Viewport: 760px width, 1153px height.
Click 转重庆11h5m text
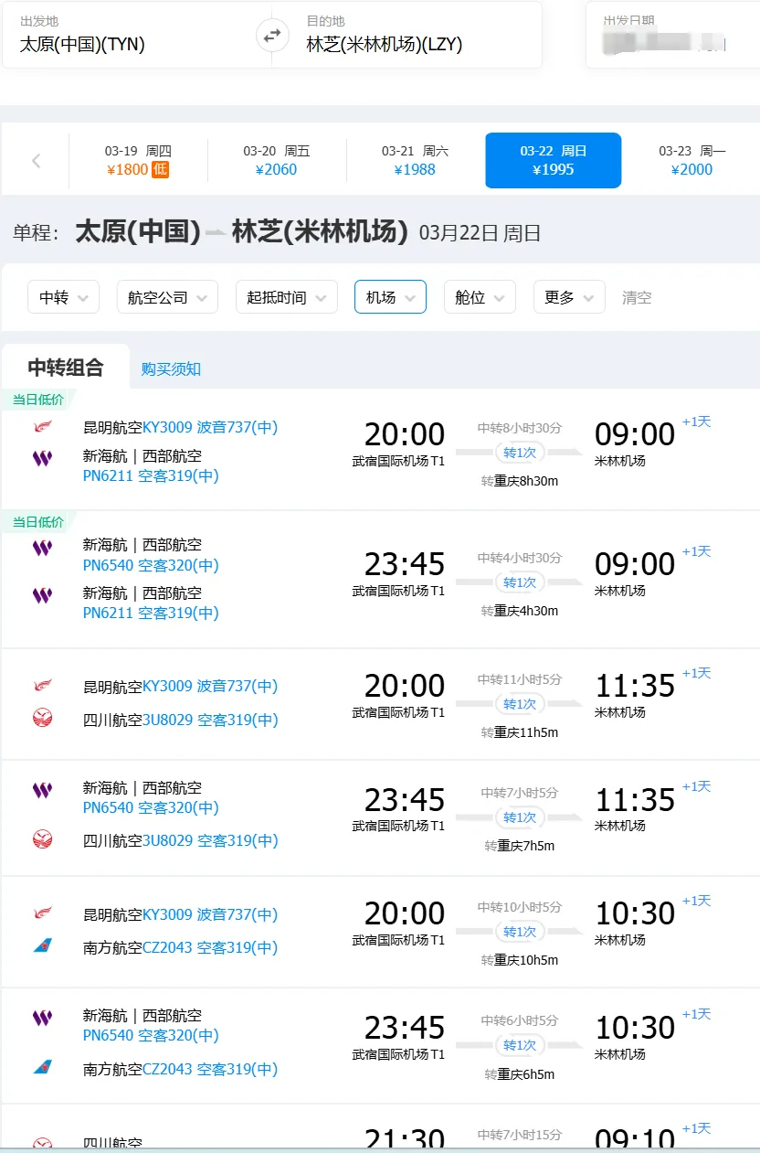tap(520, 732)
